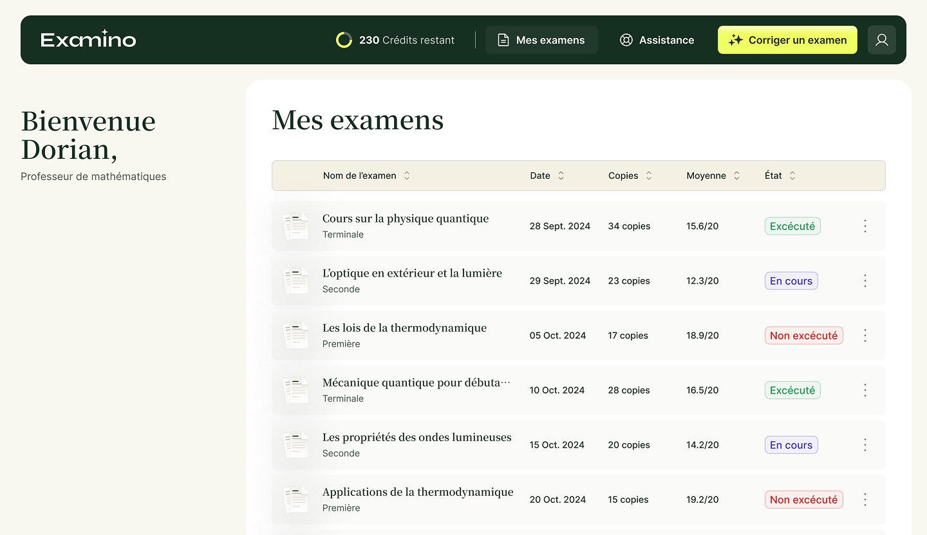The height and width of the screenshot is (535, 927).
Task: Open options for Cours sur la physique quantique
Action: click(x=865, y=226)
